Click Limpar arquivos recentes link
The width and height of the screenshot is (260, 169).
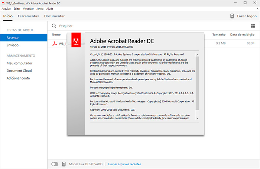(124, 164)
